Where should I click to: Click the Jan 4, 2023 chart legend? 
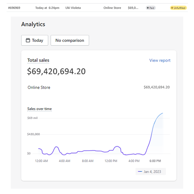[x=151, y=172]
